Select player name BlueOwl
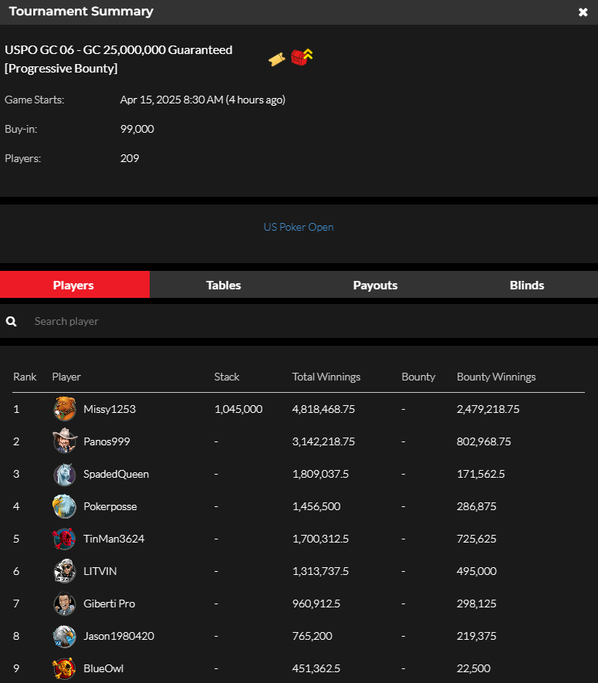 click(103, 668)
